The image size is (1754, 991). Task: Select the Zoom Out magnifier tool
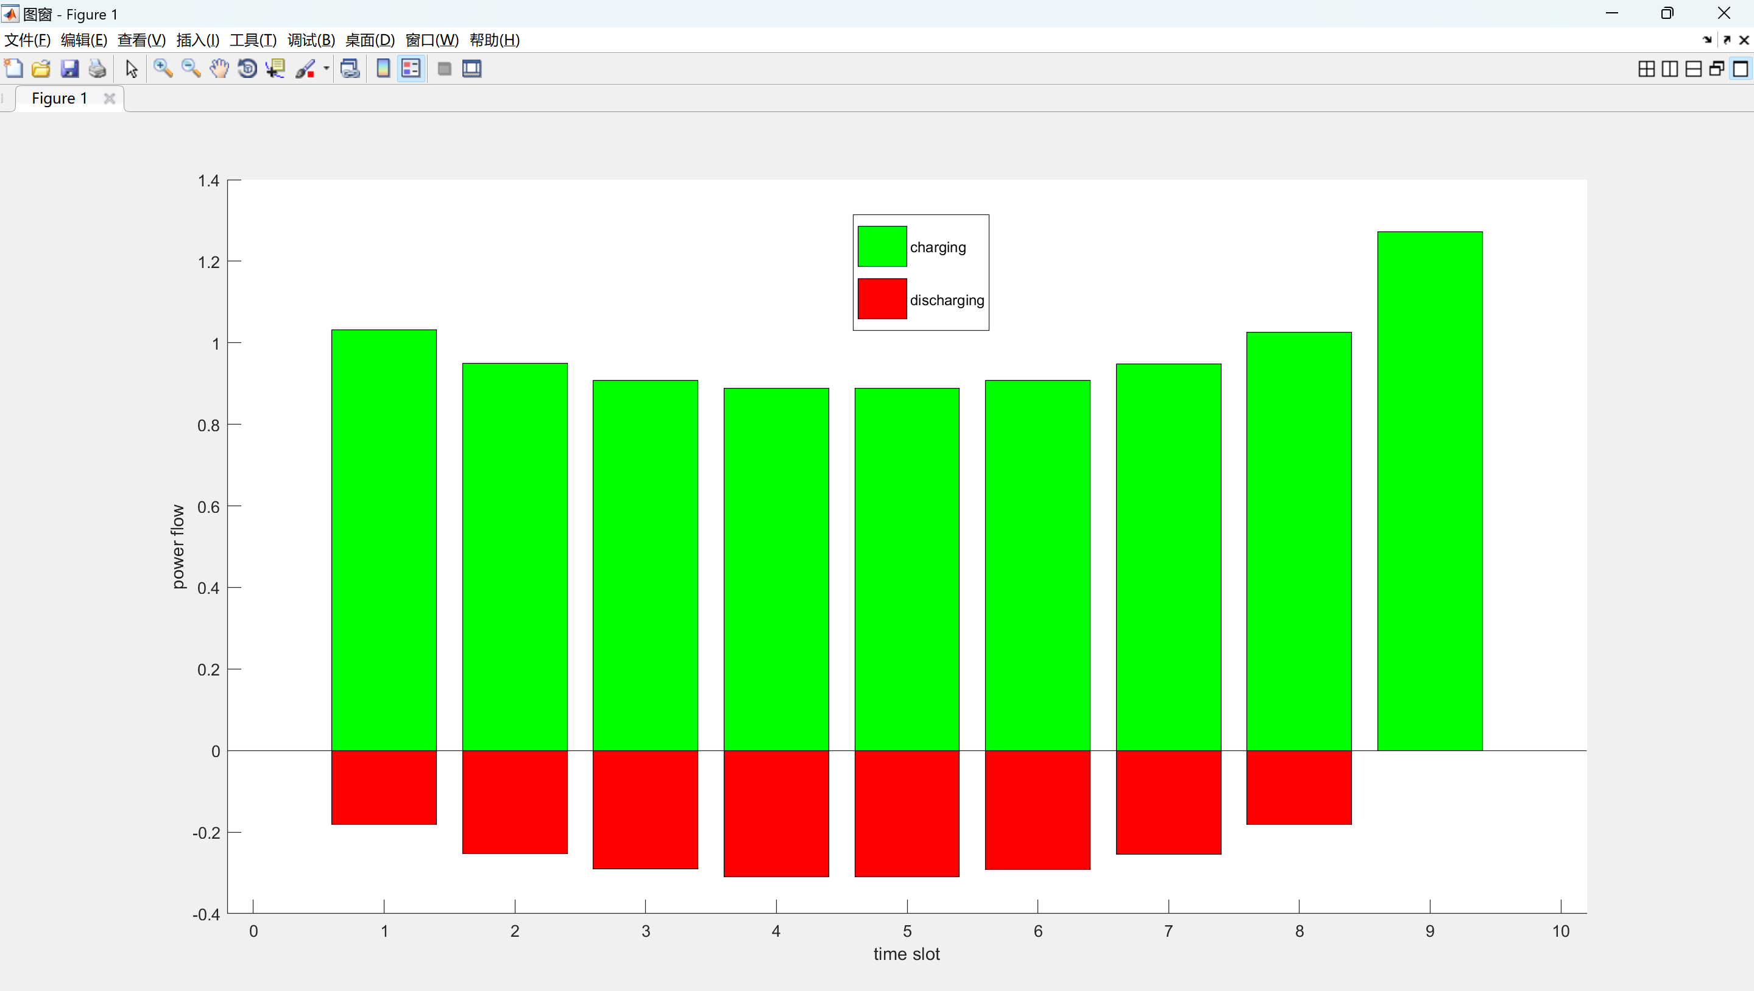[191, 69]
